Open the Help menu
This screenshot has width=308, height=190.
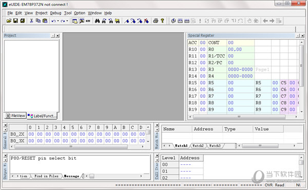(x=108, y=13)
